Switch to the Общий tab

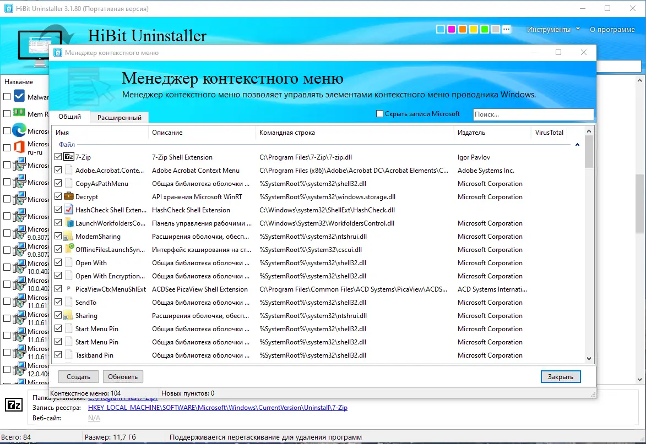click(x=69, y=117)
